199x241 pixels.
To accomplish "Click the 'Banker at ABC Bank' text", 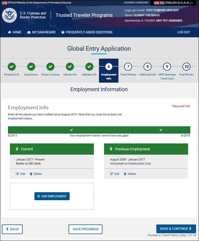I will click(29, 163).
